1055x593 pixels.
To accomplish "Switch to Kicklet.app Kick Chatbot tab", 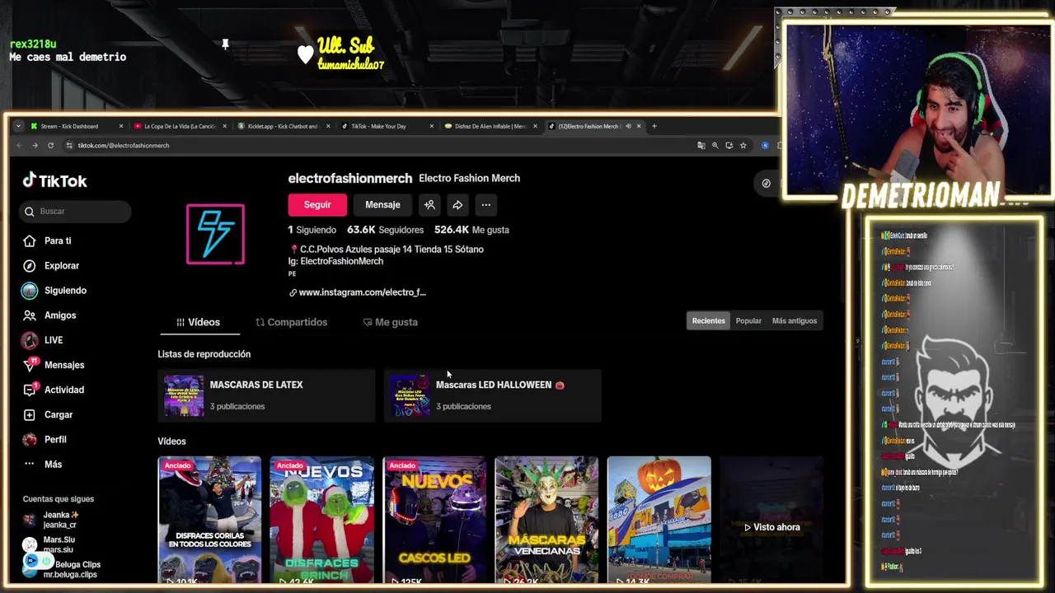I will coord(283,126).
